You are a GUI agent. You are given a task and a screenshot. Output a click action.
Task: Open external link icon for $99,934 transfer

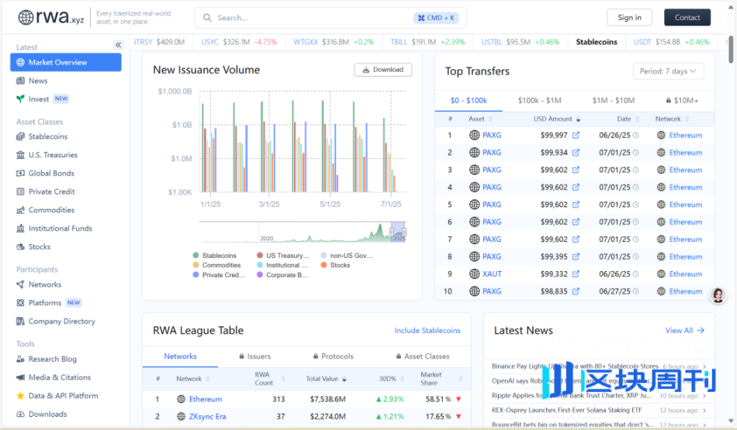click(576, 153)
